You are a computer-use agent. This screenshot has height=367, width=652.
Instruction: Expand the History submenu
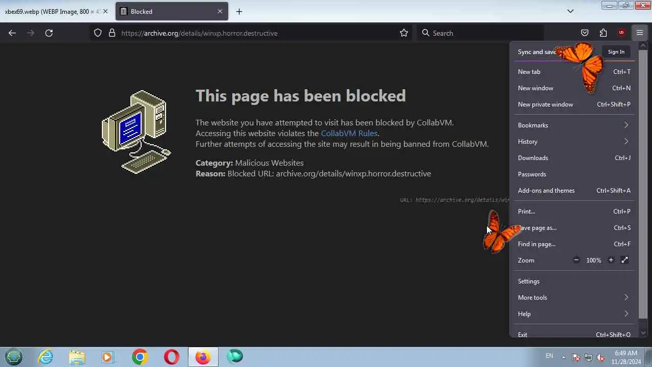point(574,142)
